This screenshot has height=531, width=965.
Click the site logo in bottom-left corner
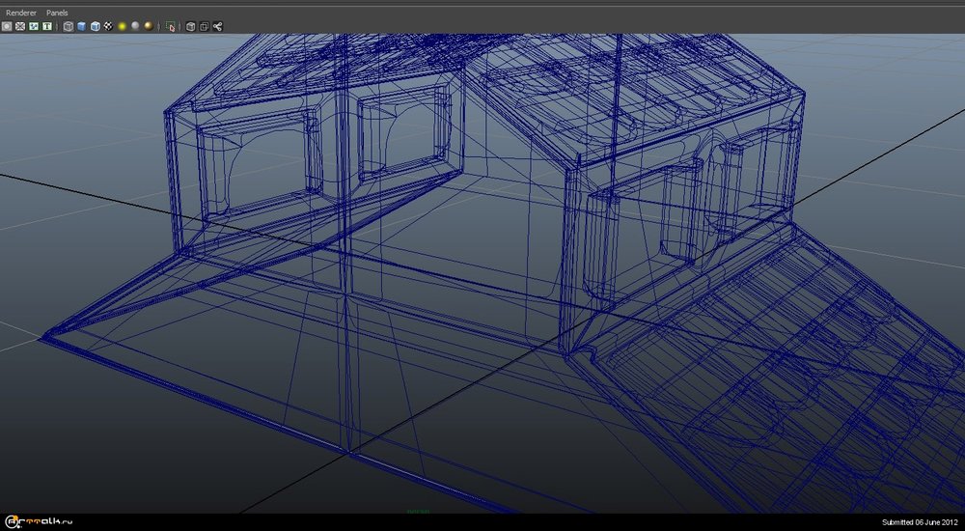point(39,521)
